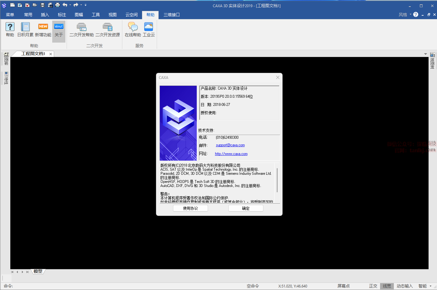Open 新增功能 new features icon
Screen dimensions: 437x290
pos(43,27)
